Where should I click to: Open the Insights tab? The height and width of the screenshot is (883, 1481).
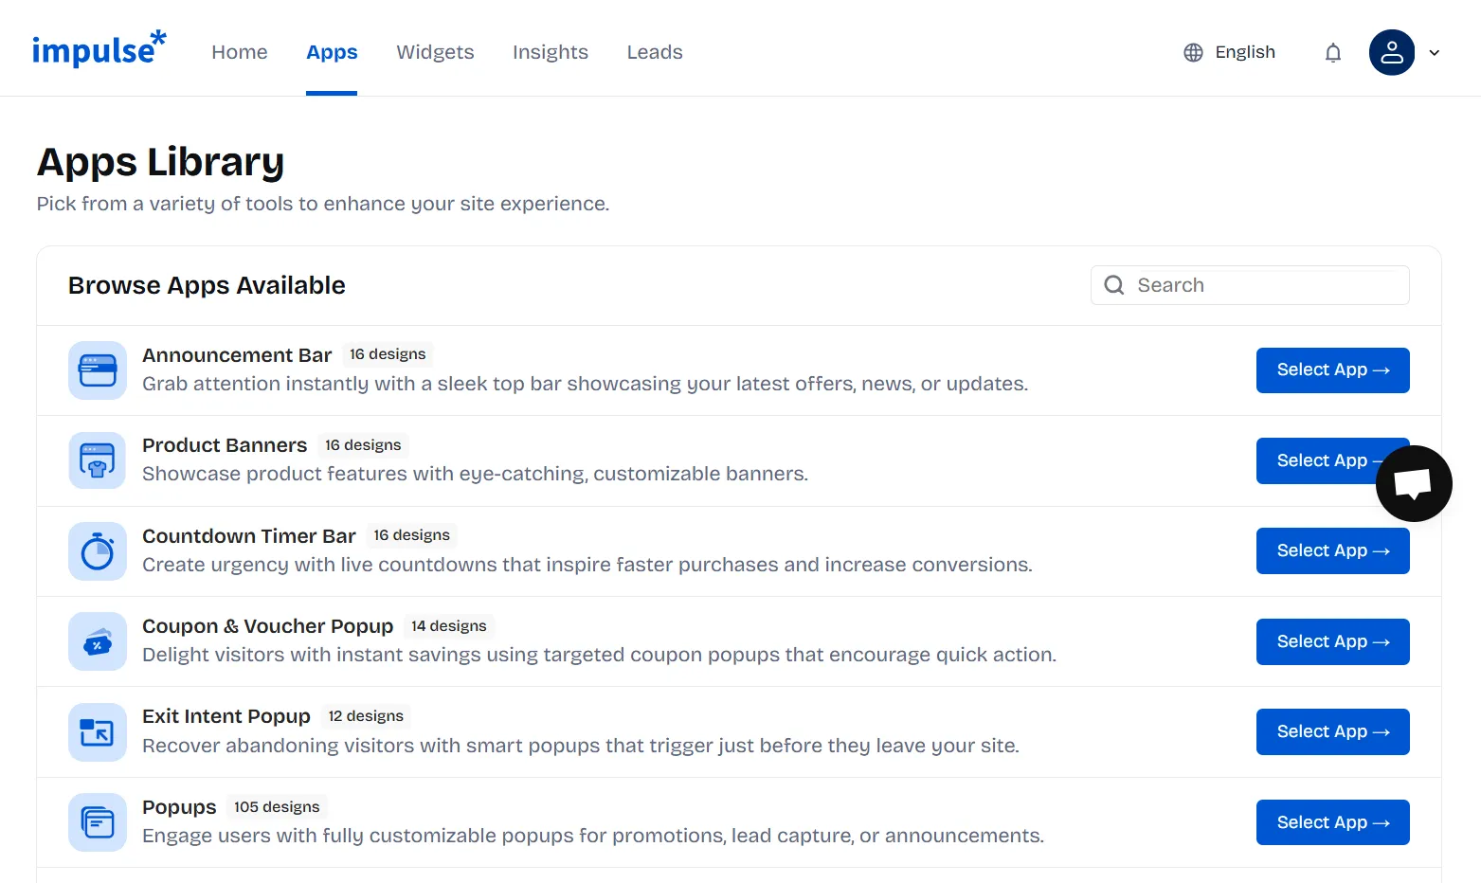551,52
